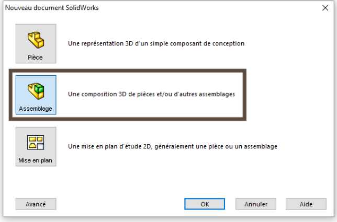337x222 pixels.
Task: Click the 'Mise en plan' label text
Action: (36, 160)
